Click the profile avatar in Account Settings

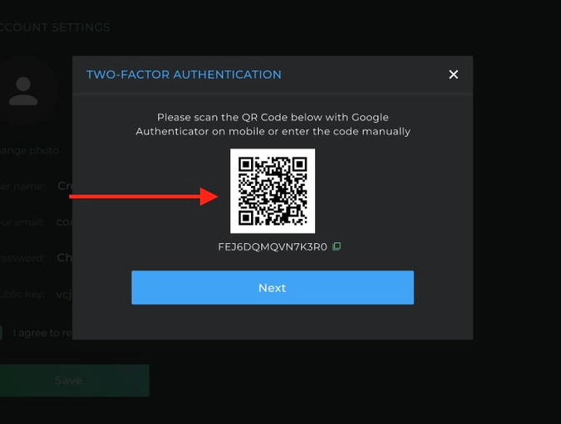[x=23, y=90]
